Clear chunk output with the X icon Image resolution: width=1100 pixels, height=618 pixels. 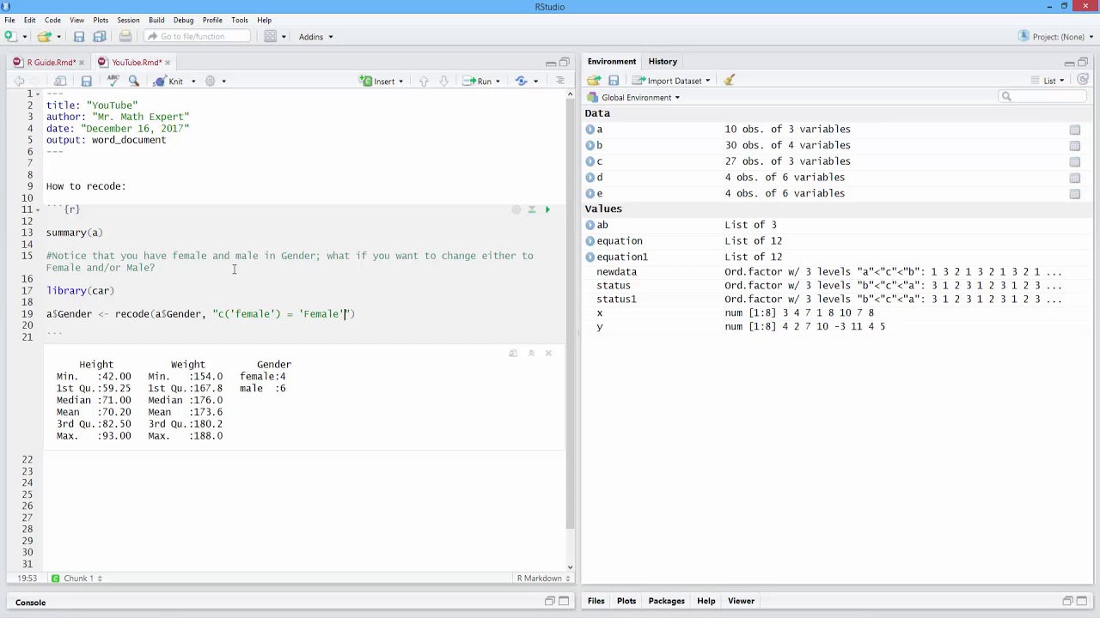pos(548,353)
